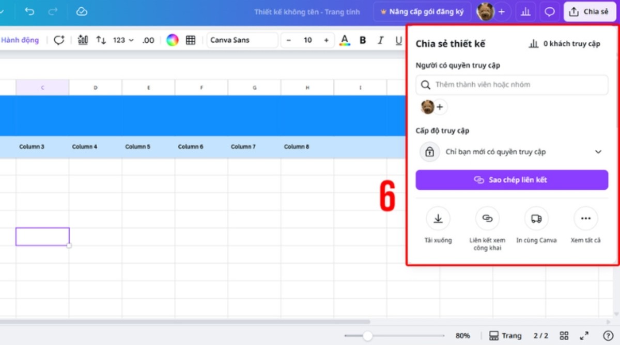Open the Canva Sans font dropdown
This screenshot has width=620, height=345.
tap(242, 40)
